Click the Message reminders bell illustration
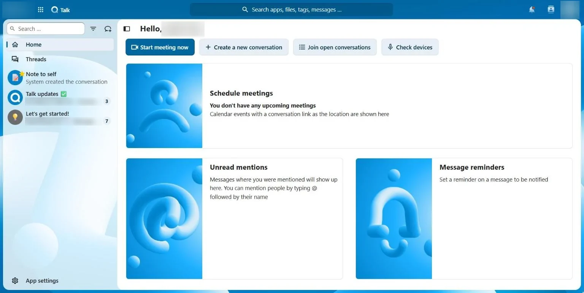This screenshot has width=584, height=293. (394, 219)
